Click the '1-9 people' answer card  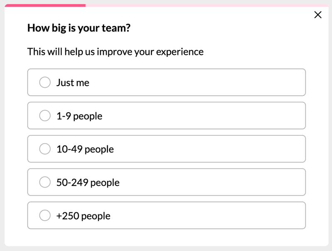click(166, 116)
